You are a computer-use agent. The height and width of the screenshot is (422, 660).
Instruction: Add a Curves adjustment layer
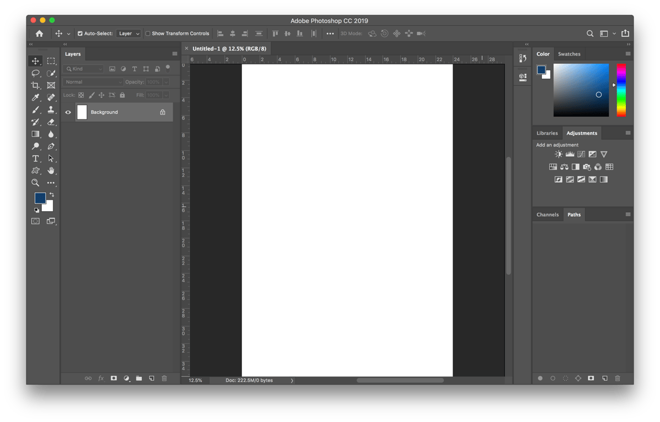(x=581, y=154)
